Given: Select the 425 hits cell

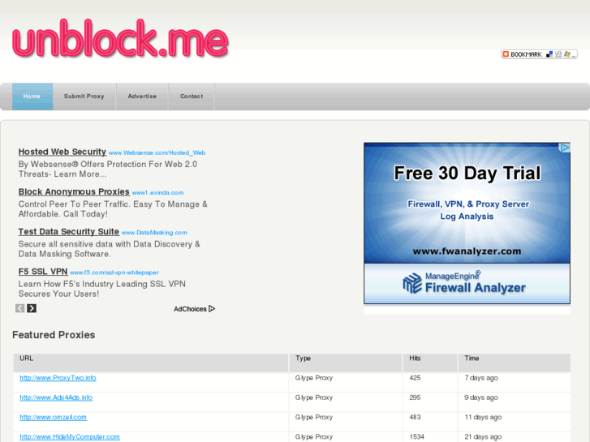Looking at the screenshot, I should [x=430, y=382].
